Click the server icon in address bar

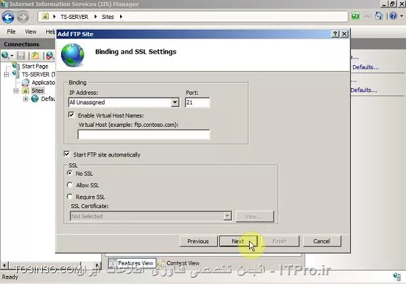[x=45, y=16]
